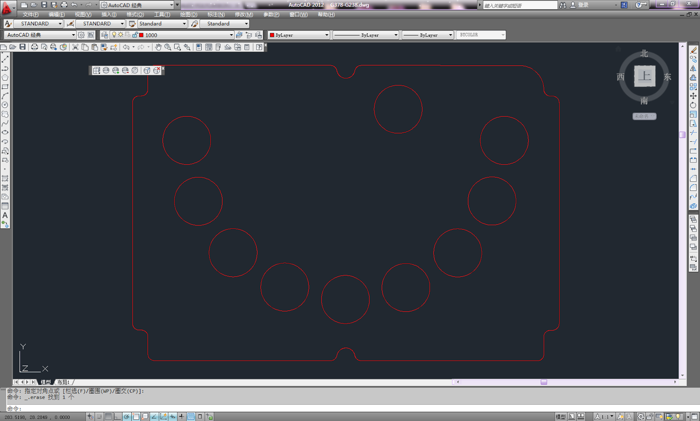Toggle Polar Tracking in status bar
Image resolution: width=700 pixels, height=421 pixels.
pyautogui.click(x=126, y=417)
